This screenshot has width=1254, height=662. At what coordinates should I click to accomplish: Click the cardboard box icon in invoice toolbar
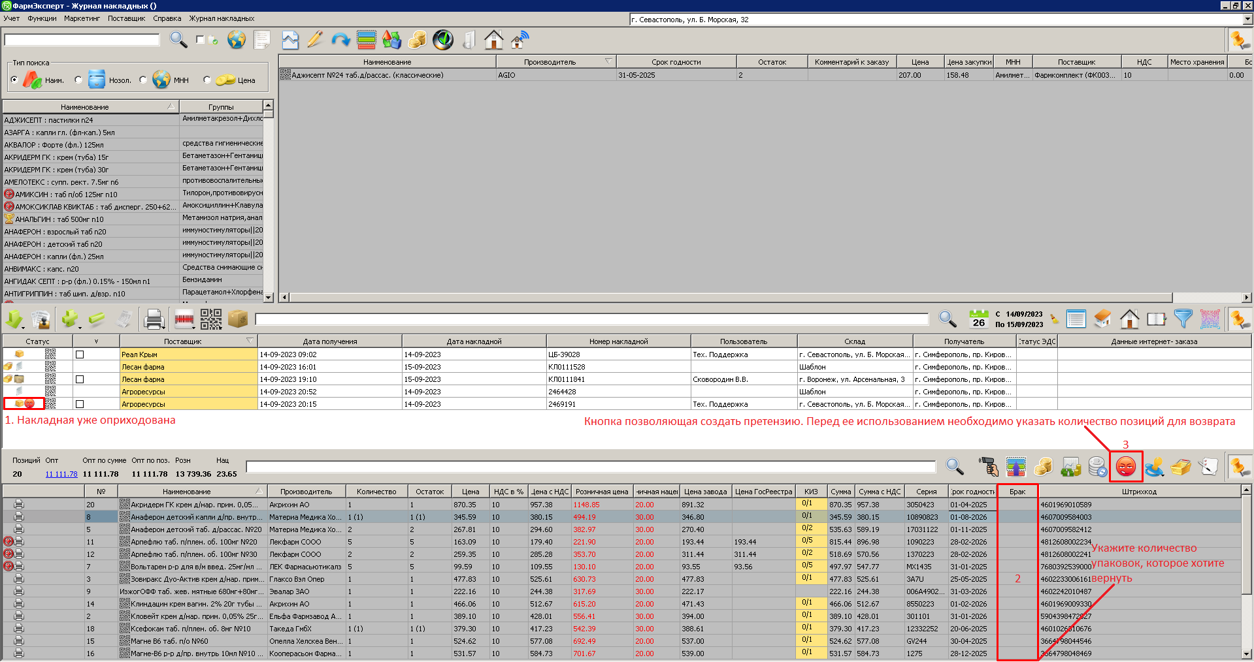click(x=238, y=319)
